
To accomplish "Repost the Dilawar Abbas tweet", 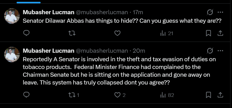I will tap(72, 33).
